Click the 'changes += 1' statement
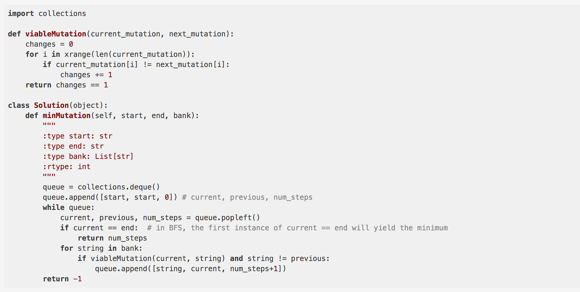Image resolution: width=580 pixels, height=292 pixels. (x=86, y=75)
